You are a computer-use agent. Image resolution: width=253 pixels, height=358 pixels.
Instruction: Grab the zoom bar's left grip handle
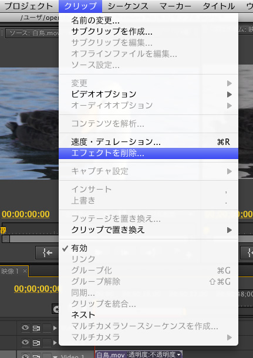(6, 239)
